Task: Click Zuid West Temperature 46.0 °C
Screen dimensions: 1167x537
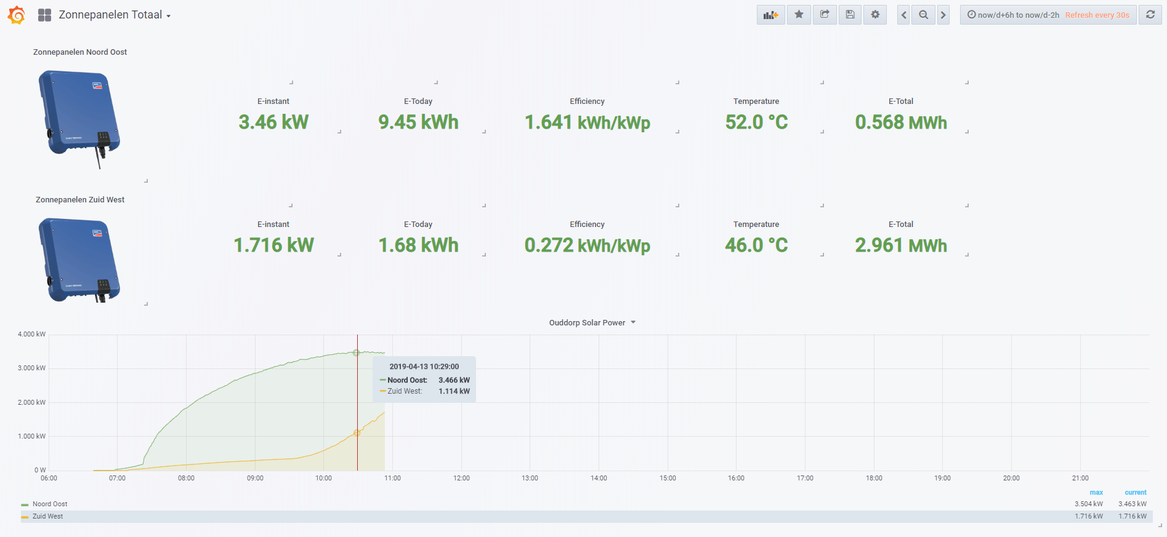Action: pos(756,245)
